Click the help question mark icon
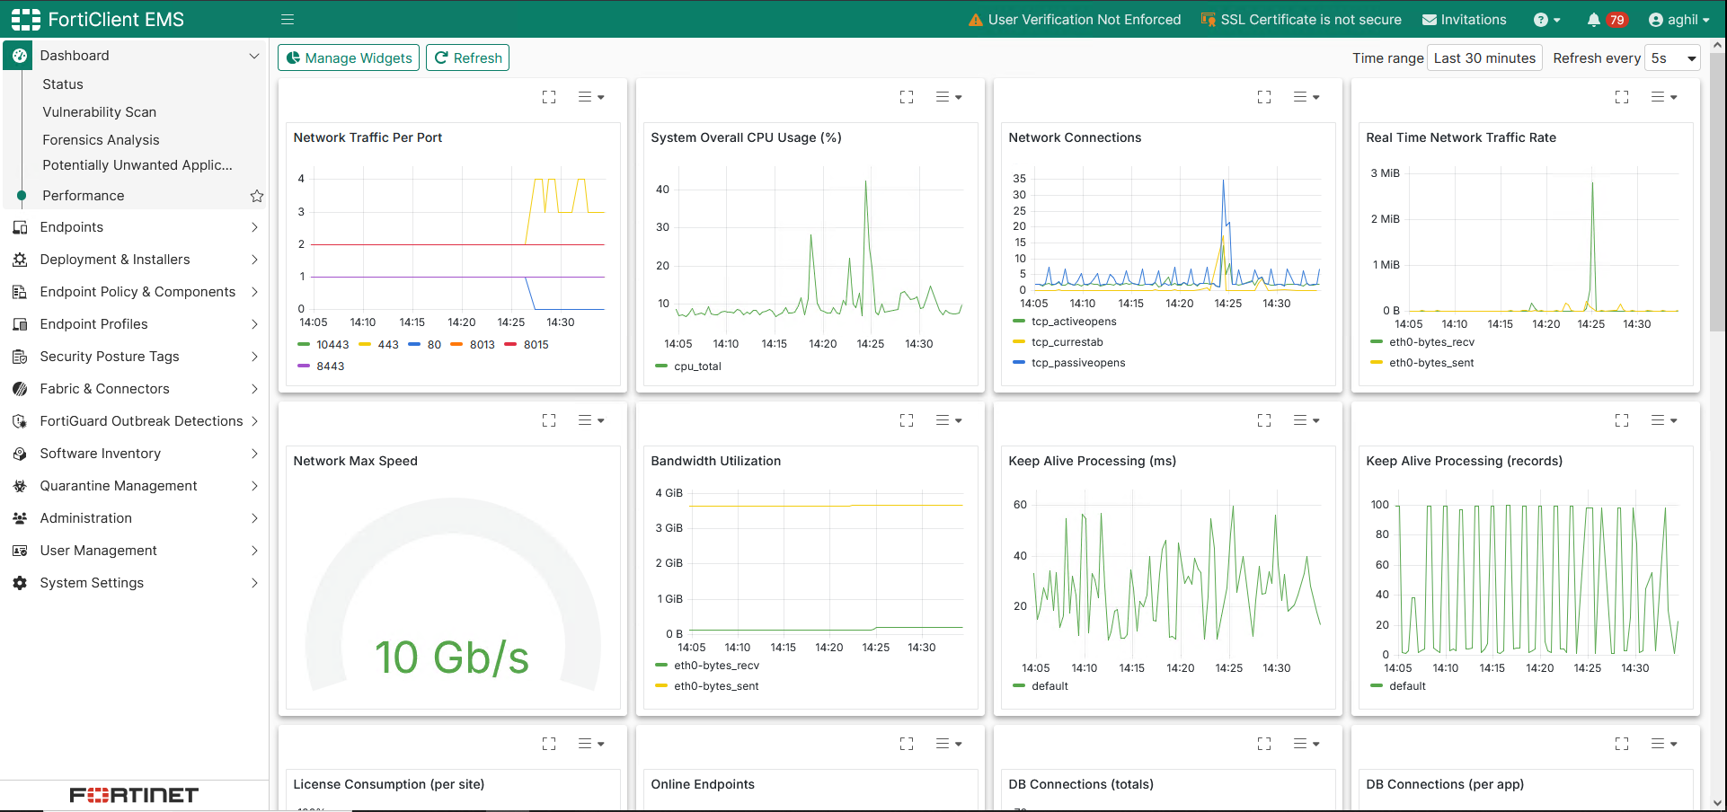The image size is (1727, 812). coord(1541,20)
